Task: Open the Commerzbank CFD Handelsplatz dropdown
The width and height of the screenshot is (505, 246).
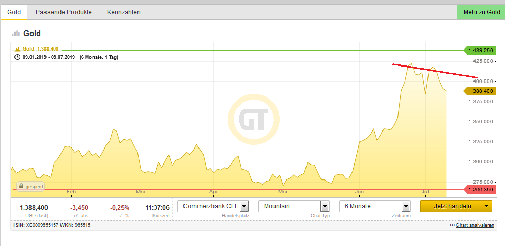Action: 212,206
